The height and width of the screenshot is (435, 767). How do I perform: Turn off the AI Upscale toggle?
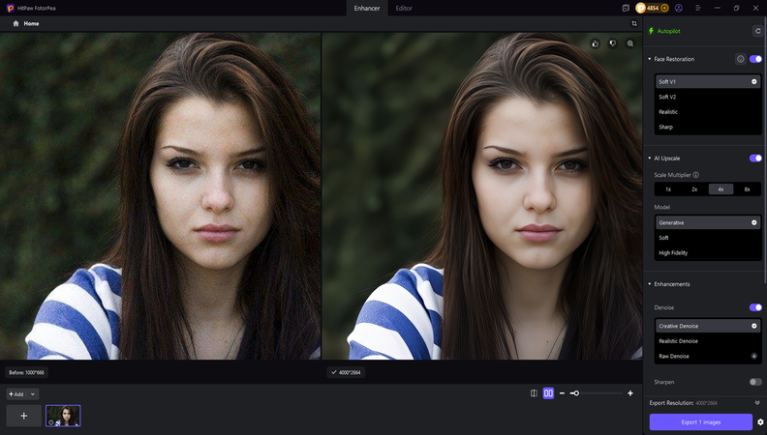pyautogui.click(x=755, y=158)
